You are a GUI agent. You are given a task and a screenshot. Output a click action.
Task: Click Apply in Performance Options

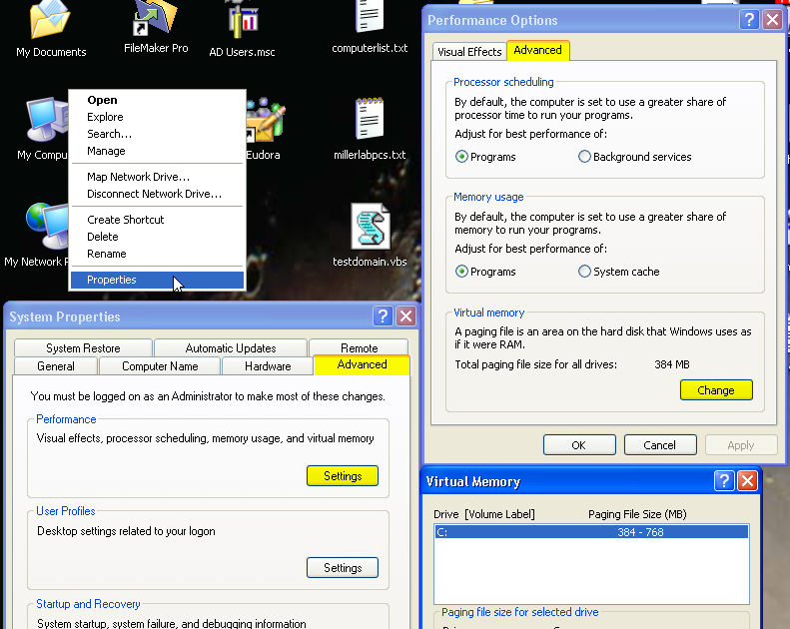(741, 445)
